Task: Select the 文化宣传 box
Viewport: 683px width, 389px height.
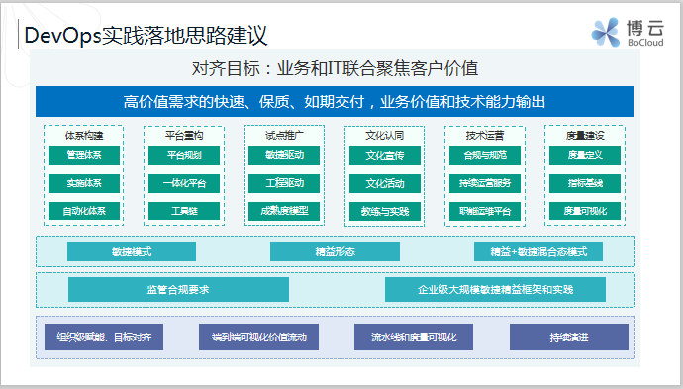Action: tap(385, 156)
